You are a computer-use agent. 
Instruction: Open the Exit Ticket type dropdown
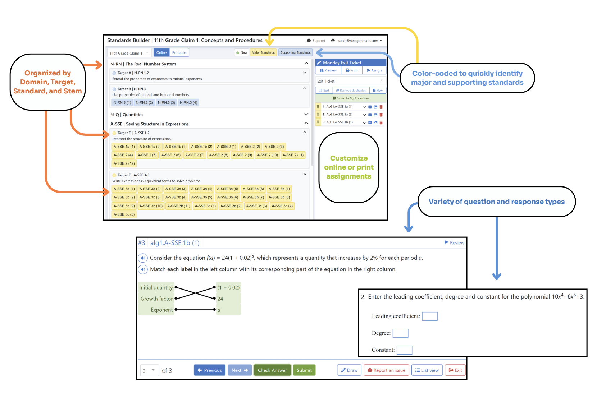pyautogui.click(x=350, y=81)
